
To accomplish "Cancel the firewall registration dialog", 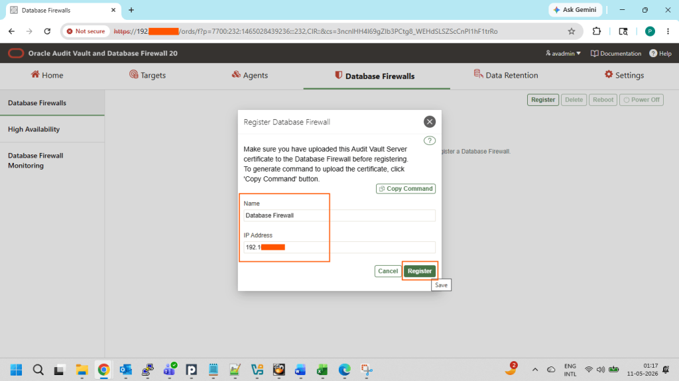I will tap(387, 271).
